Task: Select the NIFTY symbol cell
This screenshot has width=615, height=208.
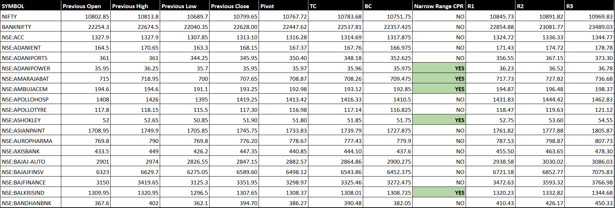Action: pos(30,16)
